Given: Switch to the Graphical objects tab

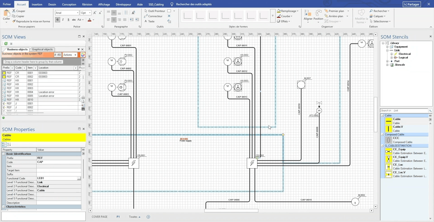Looking at the screenshot, I should tap(42, 49).
